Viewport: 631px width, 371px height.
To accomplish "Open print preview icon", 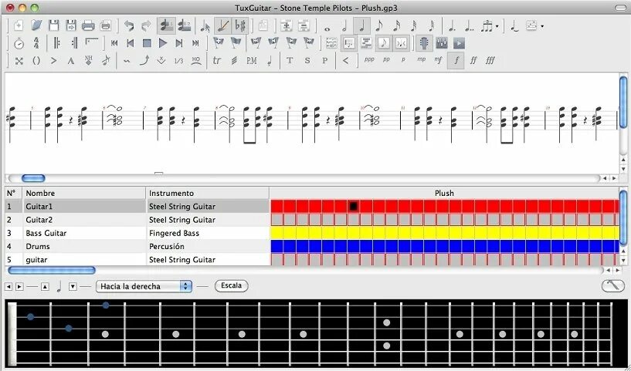I will pos(106,25).
